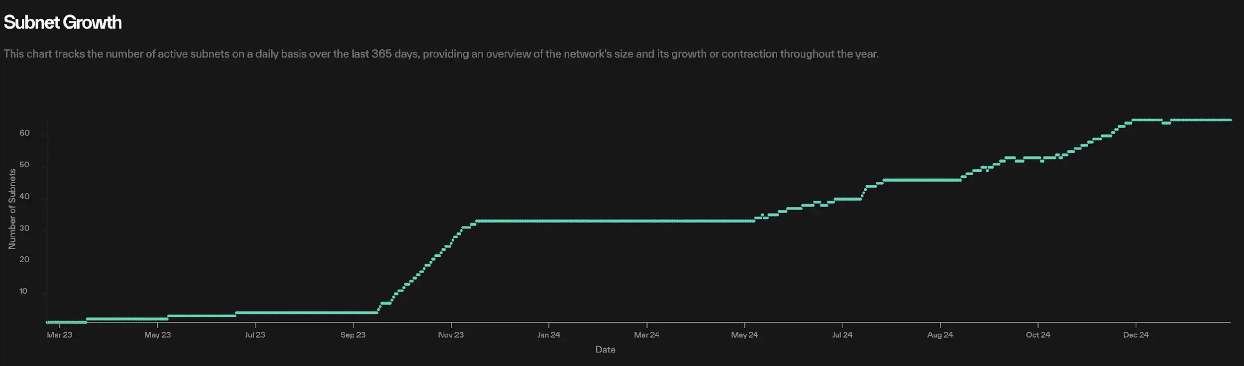Click the "May 24" x-axis tick label

pos(744,335)
